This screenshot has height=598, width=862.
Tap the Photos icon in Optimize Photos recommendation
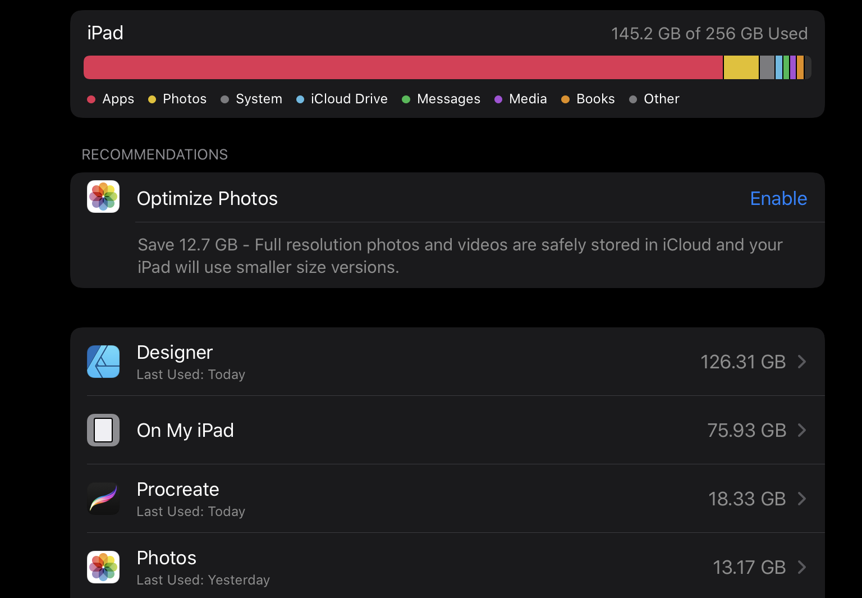tap(103, 197)
